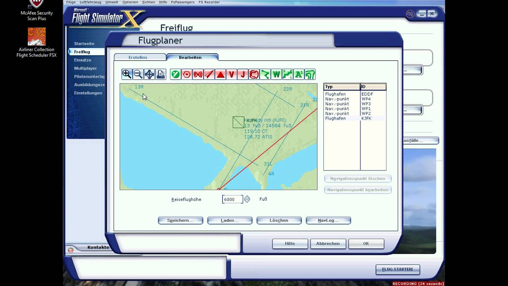Click the Laden... button
The width and height of the screenshot is (508, 286).
(230, 220)
